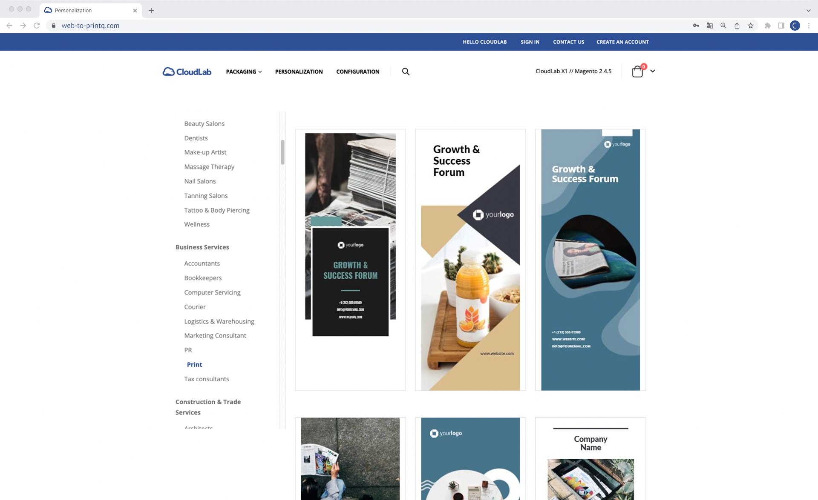
Task: Expand the cart dropdown chevron
Action: point(653,71)
